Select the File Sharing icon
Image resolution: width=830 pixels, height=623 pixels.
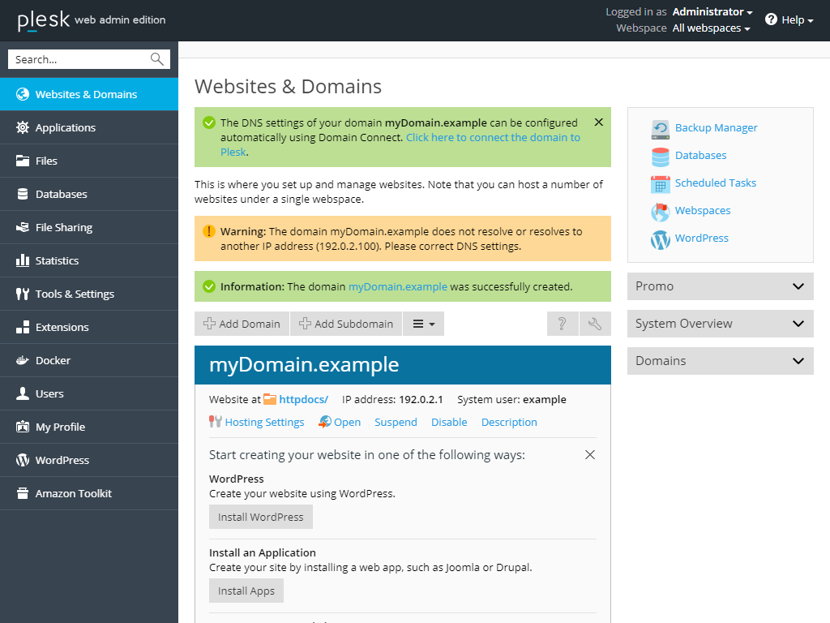(24, 227)
